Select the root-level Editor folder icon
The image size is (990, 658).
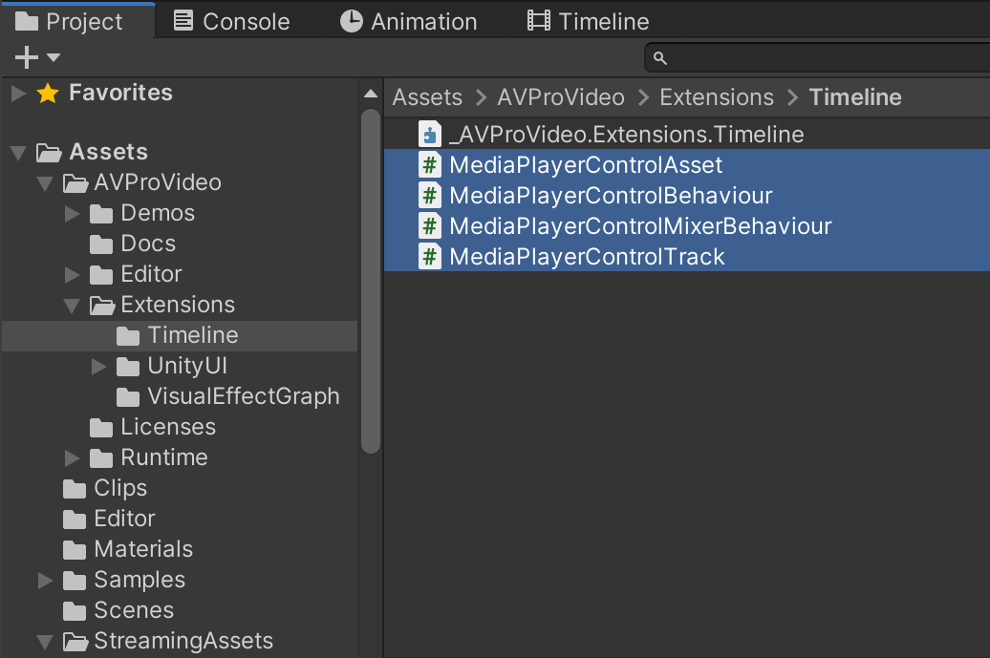tap(75, 520)
